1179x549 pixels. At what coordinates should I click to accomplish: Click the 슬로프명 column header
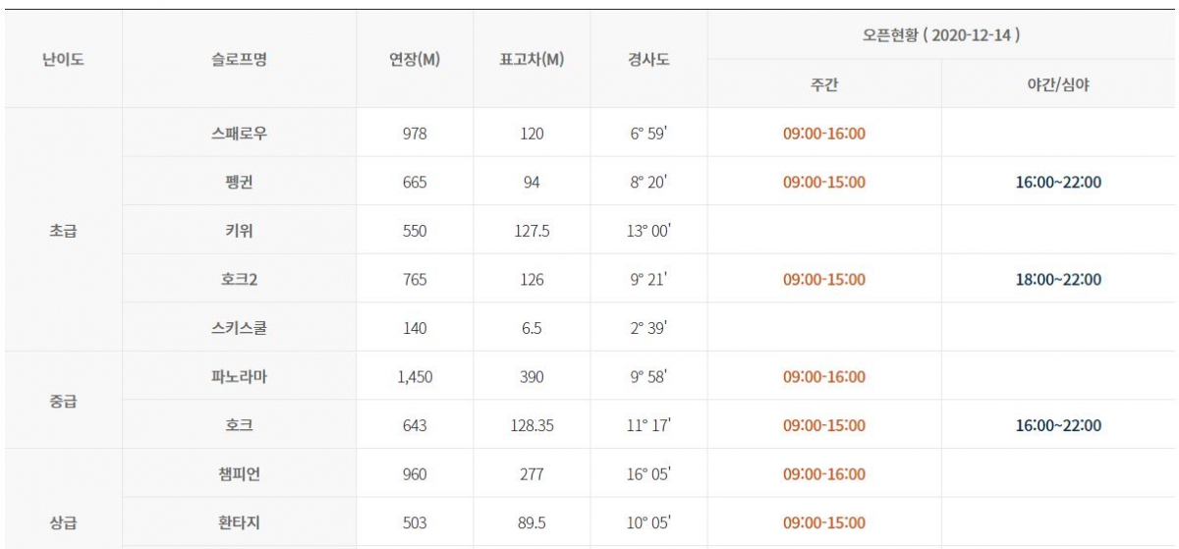click(x=239, y=59)
